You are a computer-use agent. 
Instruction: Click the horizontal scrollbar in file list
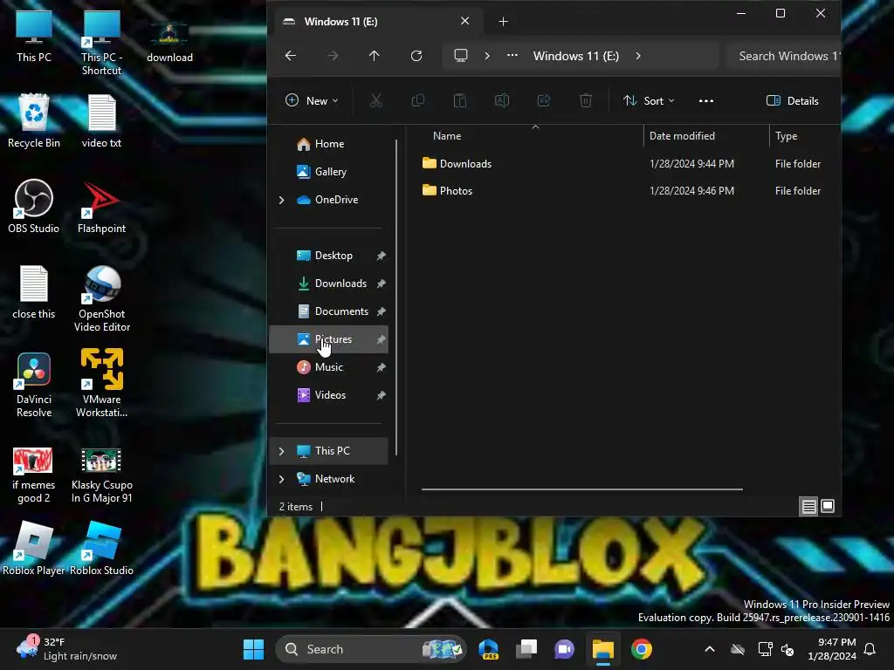click(581, 489)
